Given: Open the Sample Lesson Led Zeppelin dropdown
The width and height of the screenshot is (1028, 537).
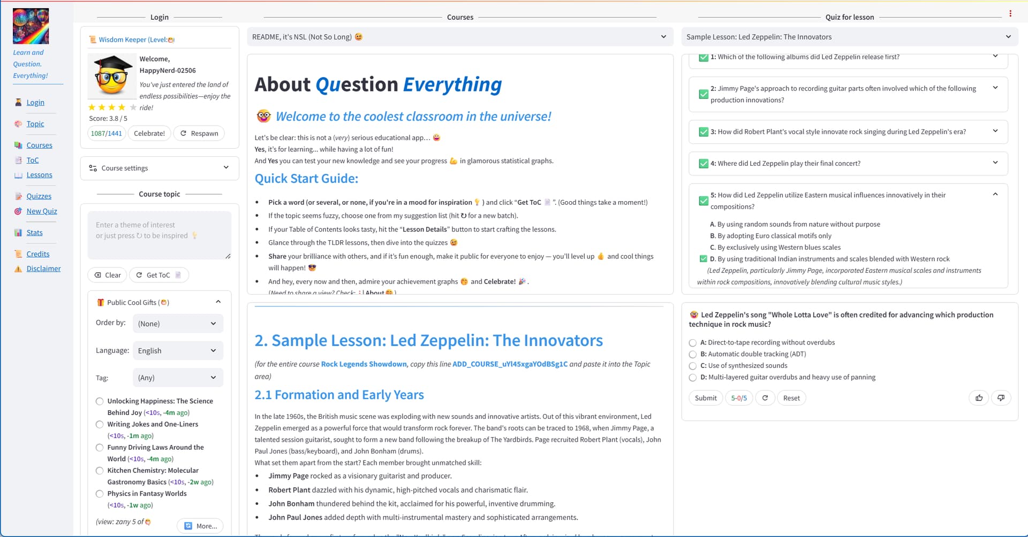Looking at the screenshot, I should 849,37.
